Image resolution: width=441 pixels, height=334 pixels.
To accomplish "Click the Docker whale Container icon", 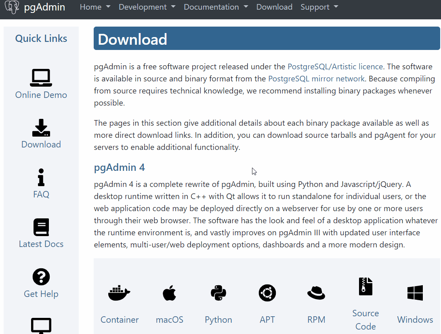I will tap(119, 293).
